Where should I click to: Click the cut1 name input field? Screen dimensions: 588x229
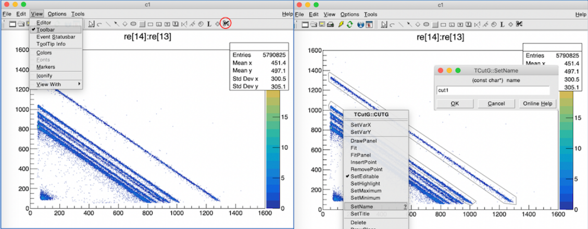point(493,90)
